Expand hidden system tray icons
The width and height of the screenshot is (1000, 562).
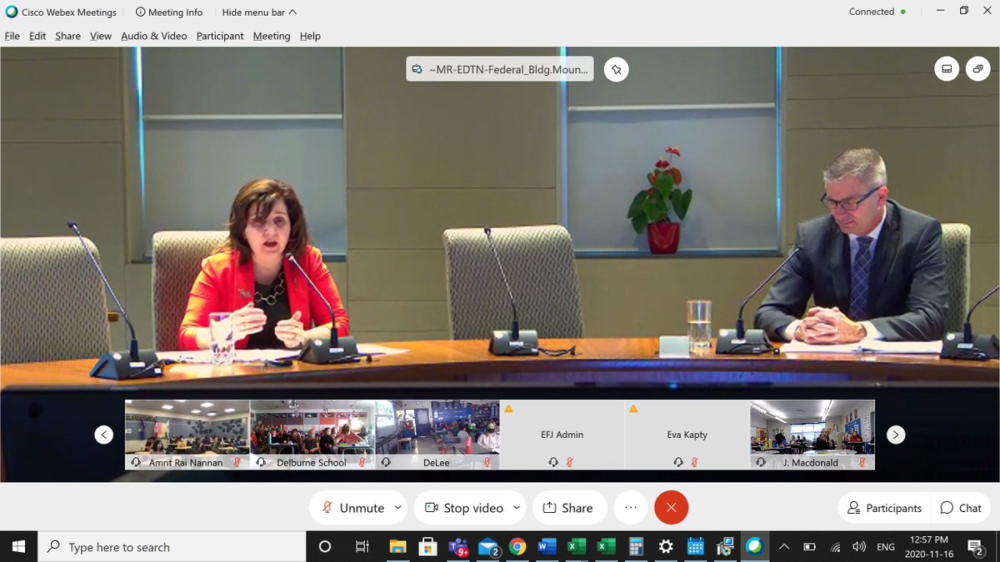point(784,547)
